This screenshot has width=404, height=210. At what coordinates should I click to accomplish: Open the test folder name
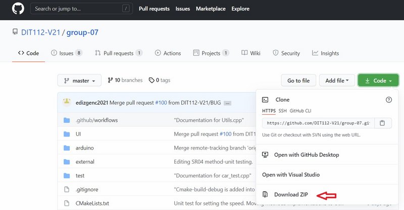[80, 176]
